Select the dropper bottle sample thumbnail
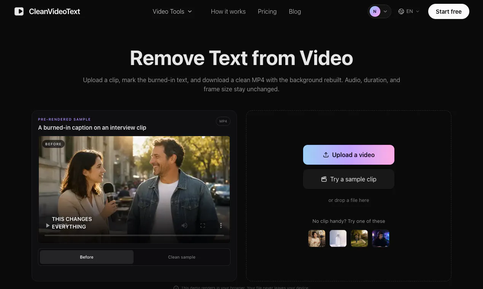 click(x=338, y=238)
